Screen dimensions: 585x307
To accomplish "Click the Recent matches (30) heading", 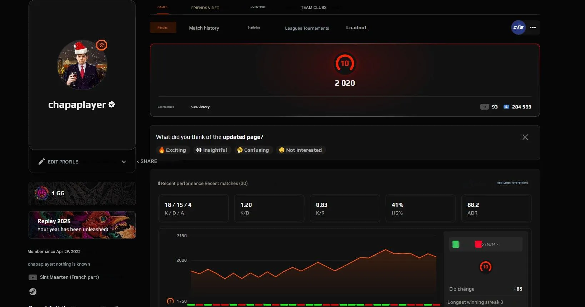I will [226, 183].
